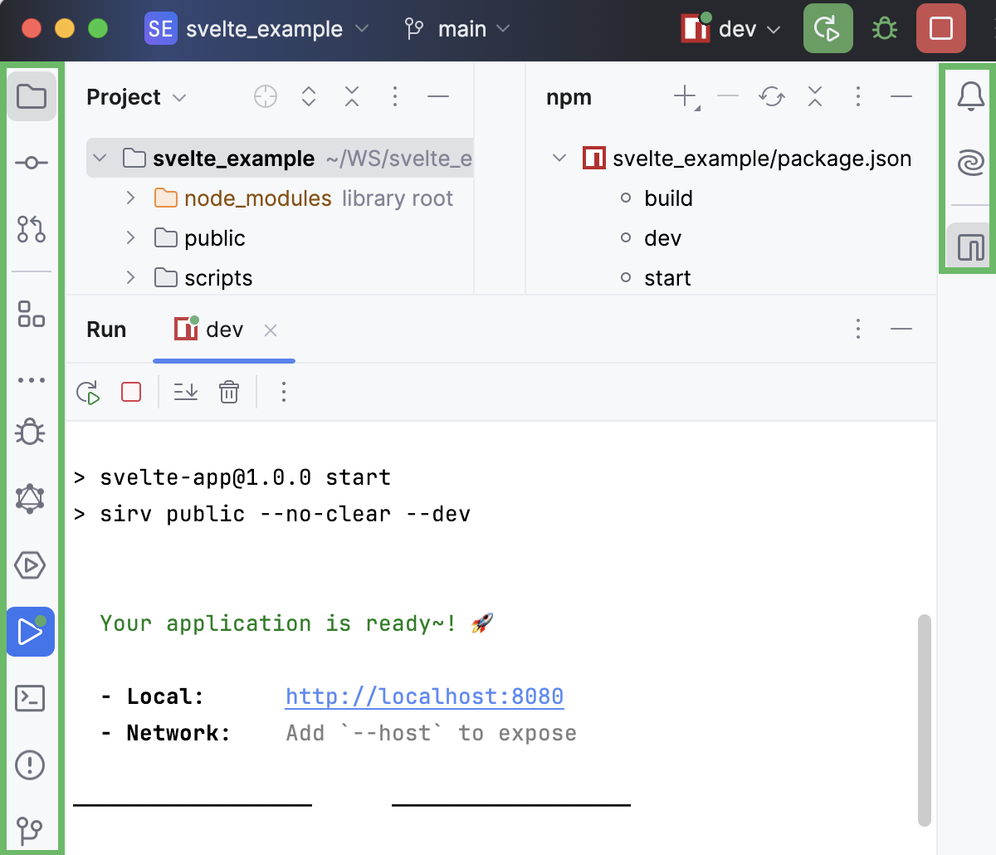Select the dev script in npm tree
The image size is (996, 855).
click(662, 238)
